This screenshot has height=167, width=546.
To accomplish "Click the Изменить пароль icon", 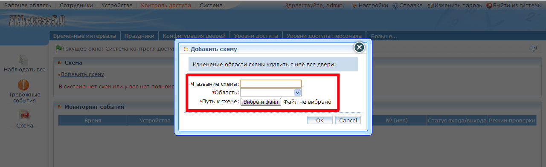I will 430,6.
